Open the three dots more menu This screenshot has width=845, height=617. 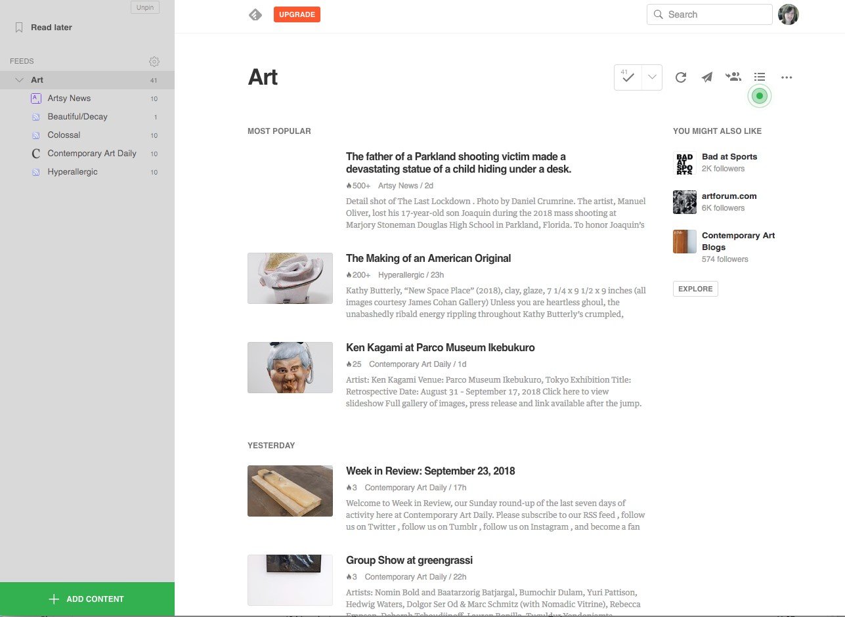tap(787, 77)
